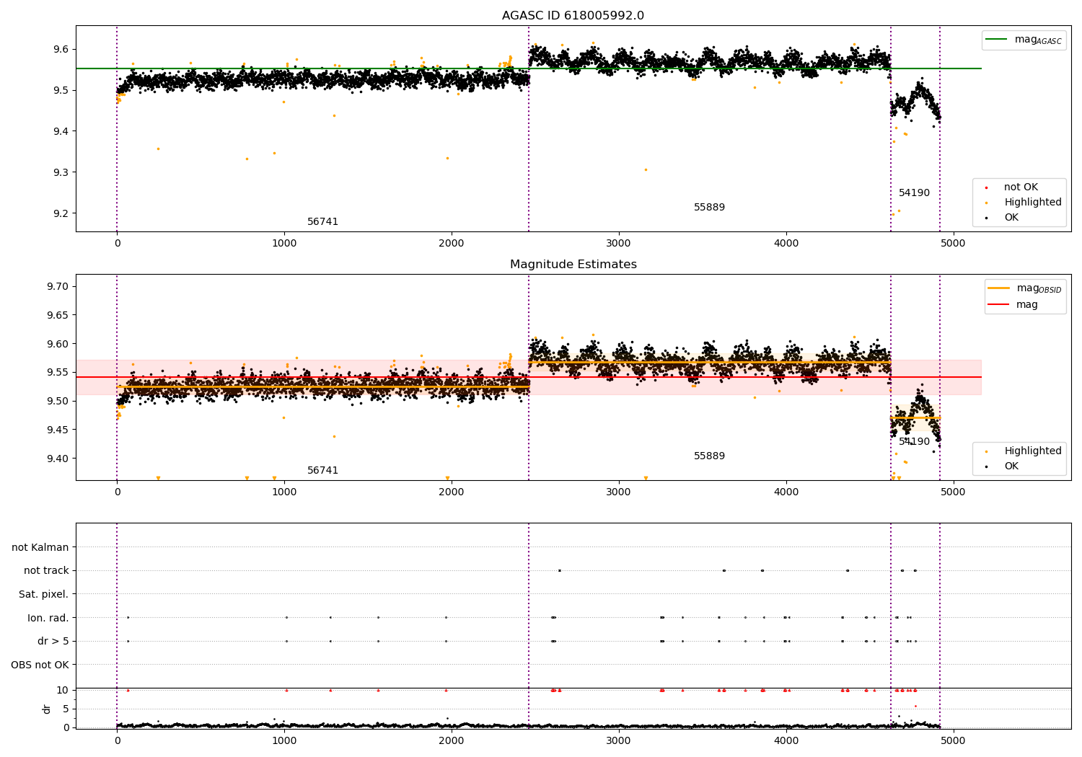1082x757 pixels.
Task: Select the green mag AGASC legend line
Action: (997, 40)
